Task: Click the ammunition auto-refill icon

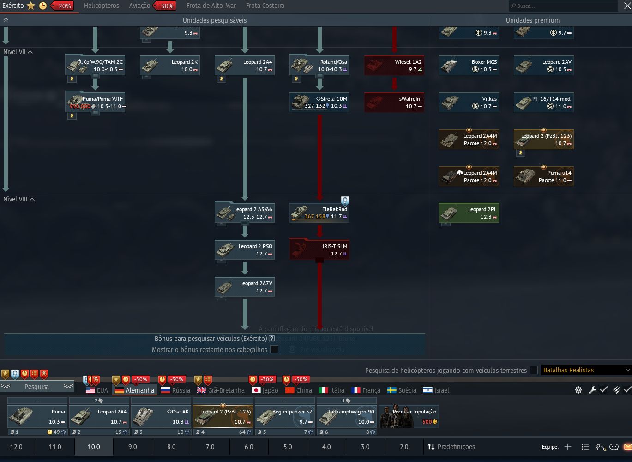Action: click(616, 390)
